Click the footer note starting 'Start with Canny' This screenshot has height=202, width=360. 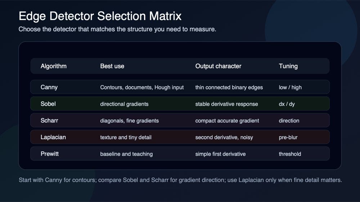pyautogui.click(x=180, y=180)
